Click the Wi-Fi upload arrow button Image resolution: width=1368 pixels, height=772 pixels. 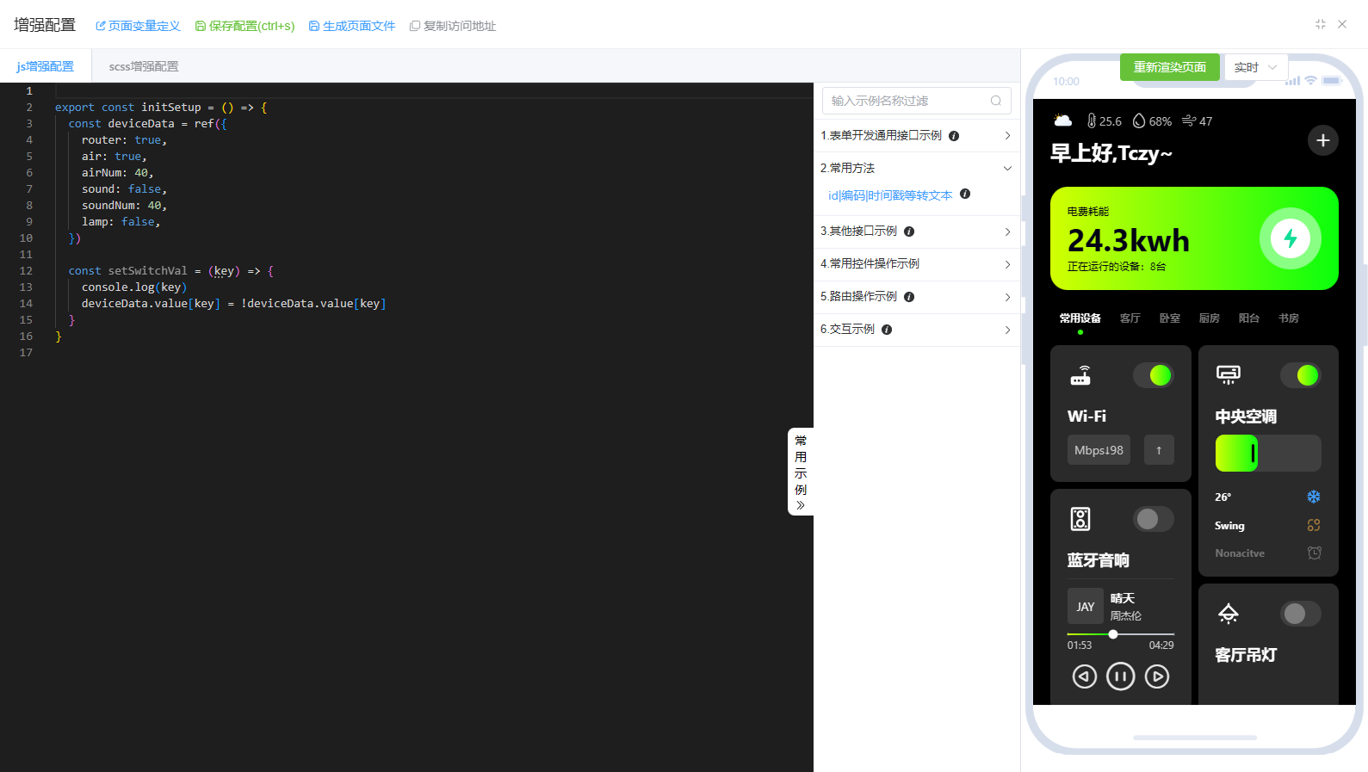tap(1159, 450)
